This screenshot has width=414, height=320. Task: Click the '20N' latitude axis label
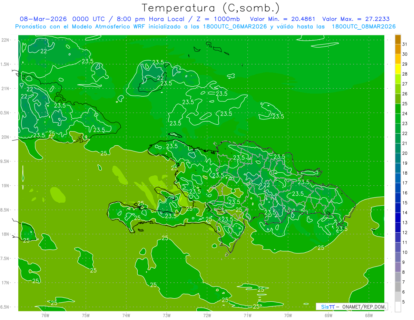5,137
